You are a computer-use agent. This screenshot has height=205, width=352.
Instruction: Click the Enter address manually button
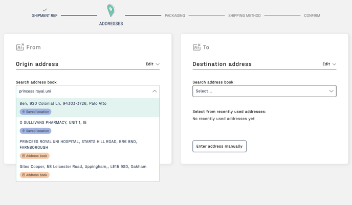(219, 146)
